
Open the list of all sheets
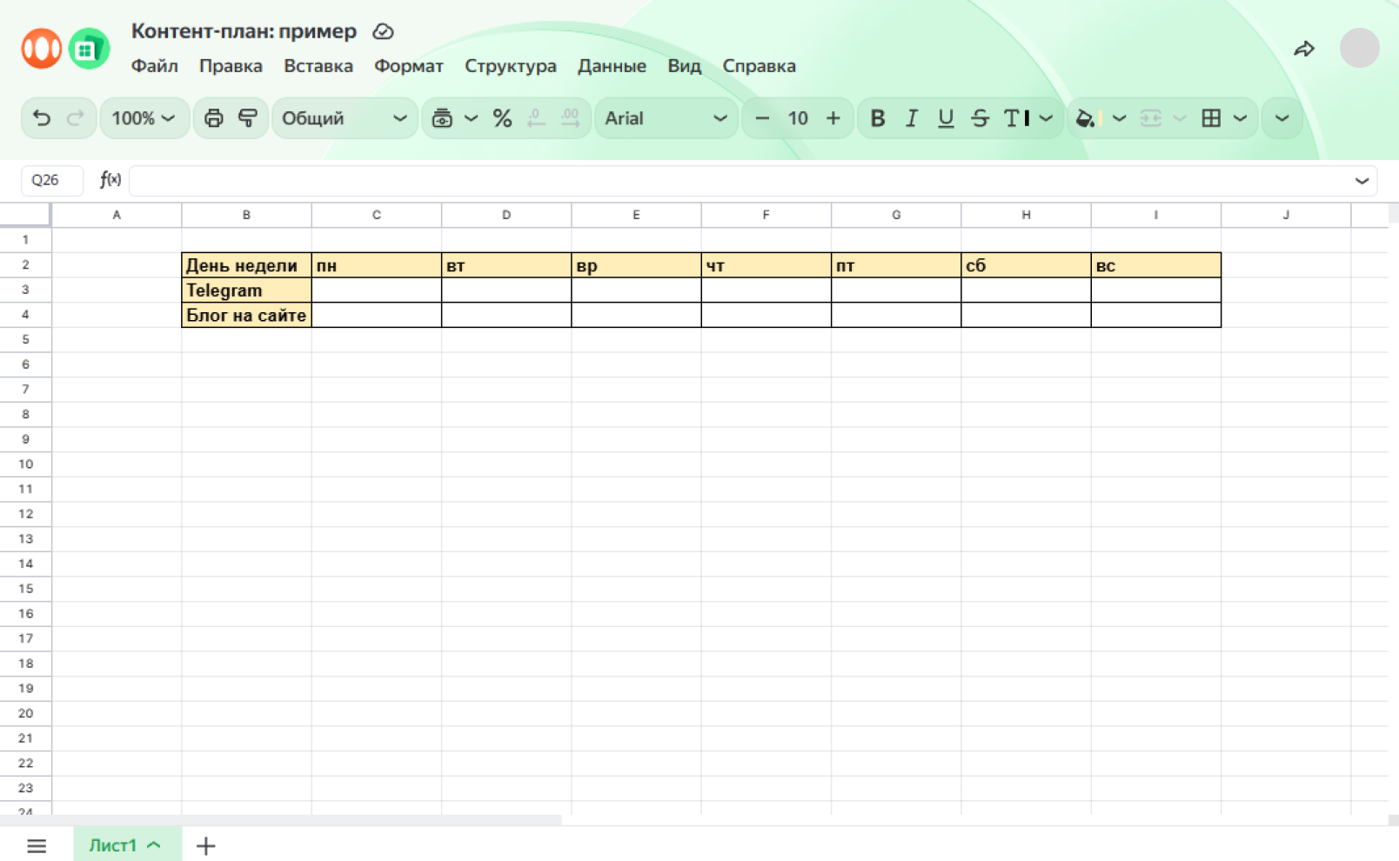click(37, 845)
